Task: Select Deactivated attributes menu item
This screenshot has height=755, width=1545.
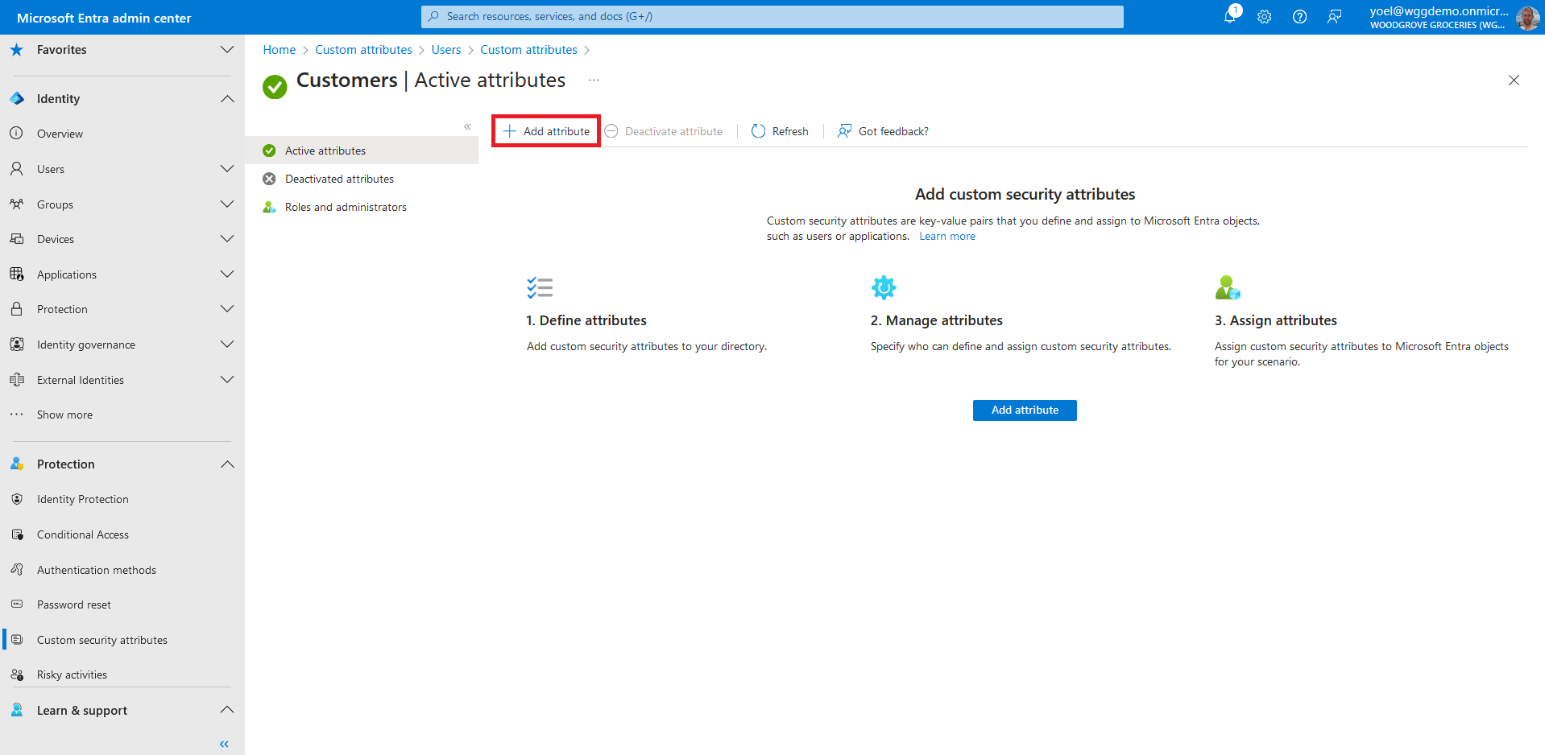Action: point(339,179)
